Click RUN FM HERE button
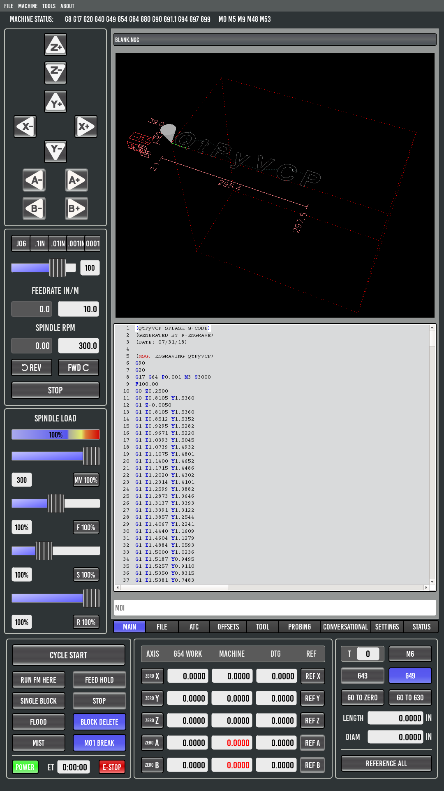The height and width of the screenshot is (791, 444). coord(39,680)
